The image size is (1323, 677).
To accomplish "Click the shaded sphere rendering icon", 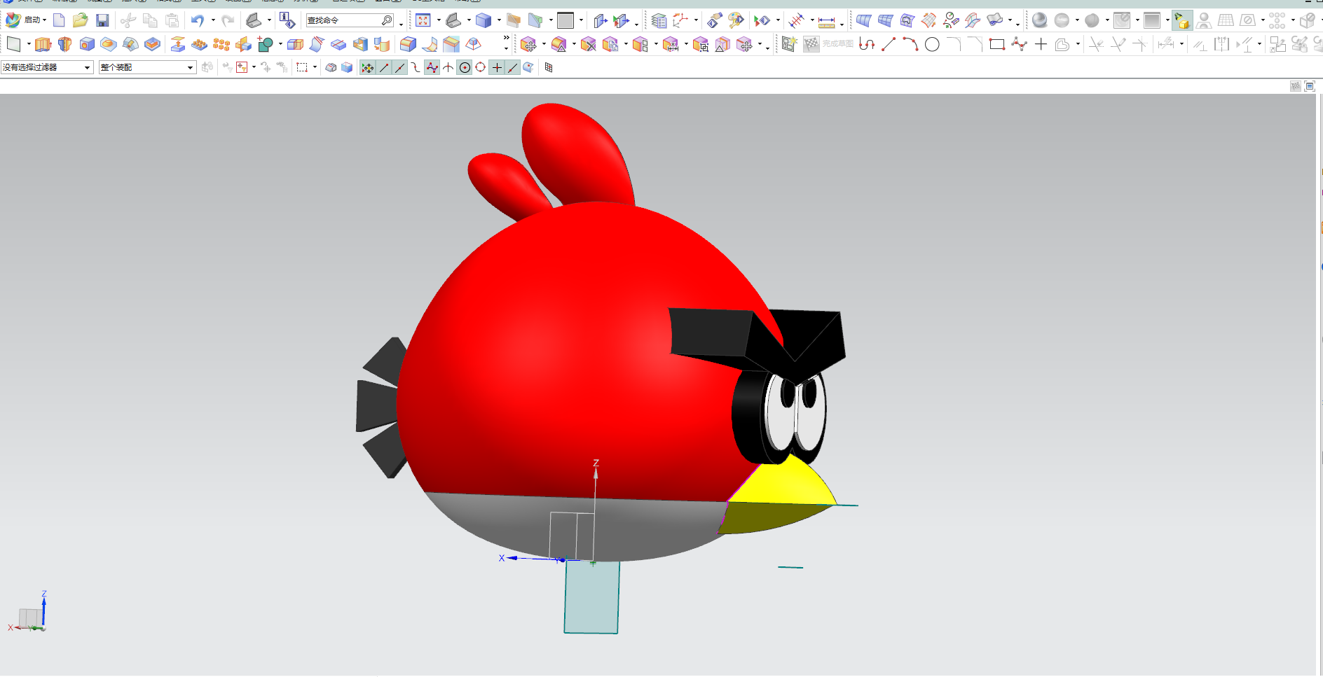I will (1040, 20).
